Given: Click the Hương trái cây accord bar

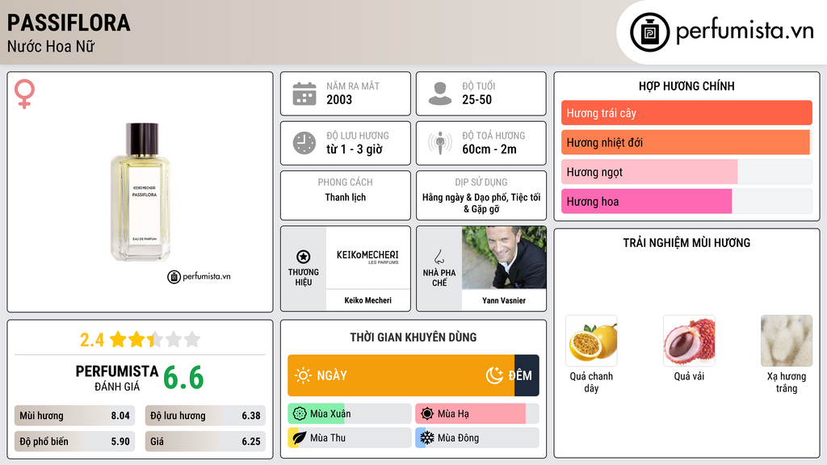Looking at the screenshot, I should point(686,113).
